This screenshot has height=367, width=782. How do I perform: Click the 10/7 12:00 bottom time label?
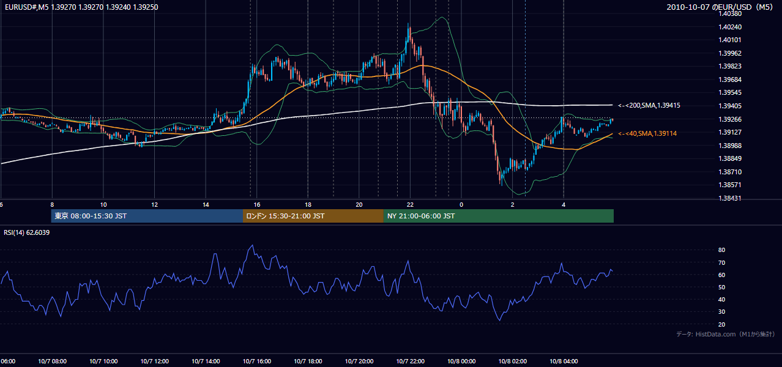tap(155, 361)
